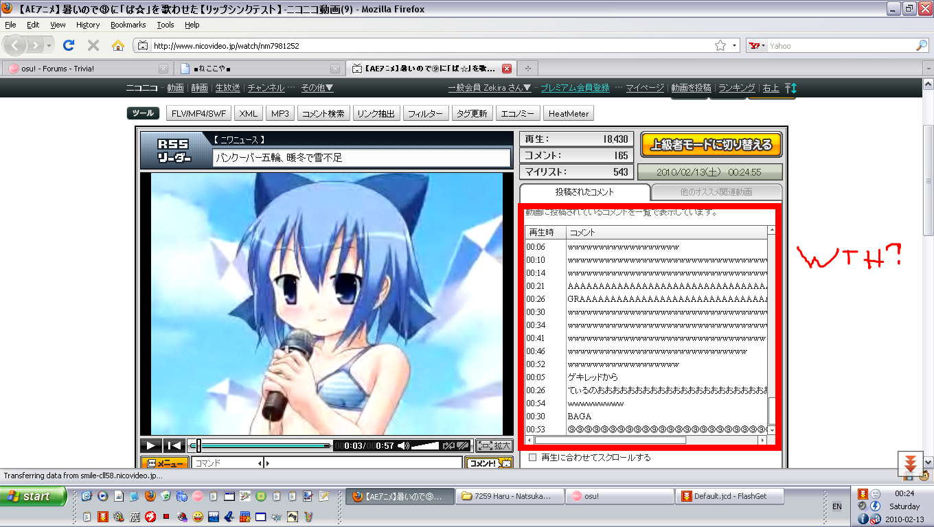Click the teal up-down arrows icon in nav bar
Image resolution: width=934 pixels, height=527 pixels.
791,88
